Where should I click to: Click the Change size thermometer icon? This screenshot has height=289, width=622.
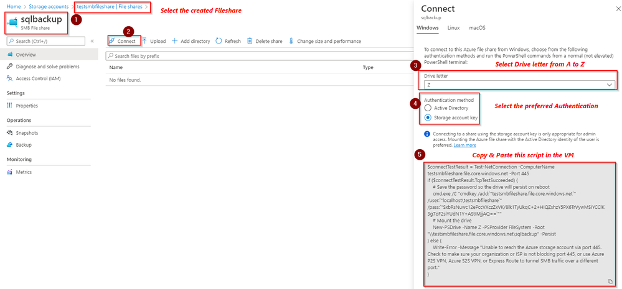click(291, 41)
